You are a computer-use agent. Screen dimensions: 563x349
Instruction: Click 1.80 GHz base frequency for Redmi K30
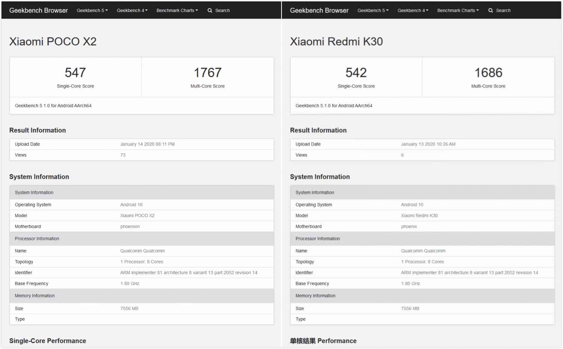point(411,283)
